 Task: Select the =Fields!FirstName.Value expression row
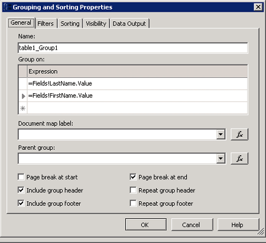pyautogui.click(x=137, y=96)
